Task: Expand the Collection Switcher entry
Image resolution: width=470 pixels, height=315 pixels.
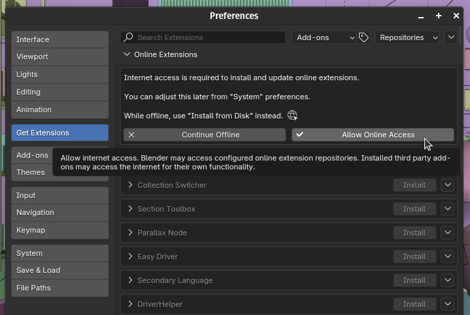Action: point(130,185)
